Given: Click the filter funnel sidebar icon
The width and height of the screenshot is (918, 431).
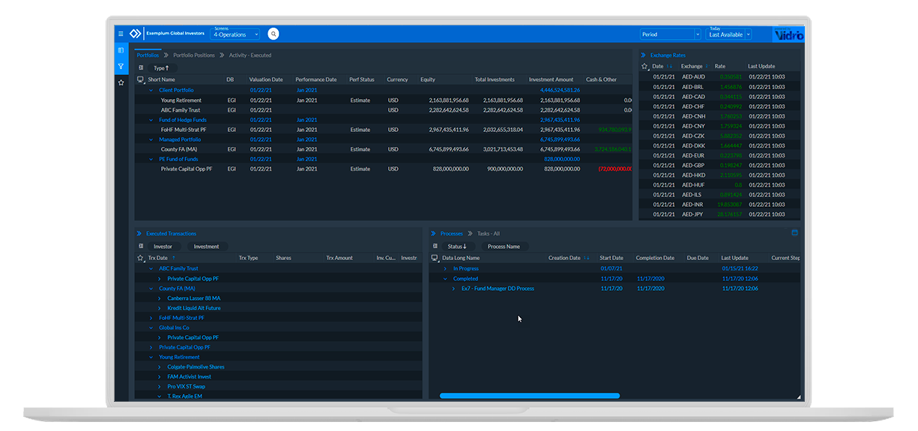Looking at the screenshot, I should (121, 67).
